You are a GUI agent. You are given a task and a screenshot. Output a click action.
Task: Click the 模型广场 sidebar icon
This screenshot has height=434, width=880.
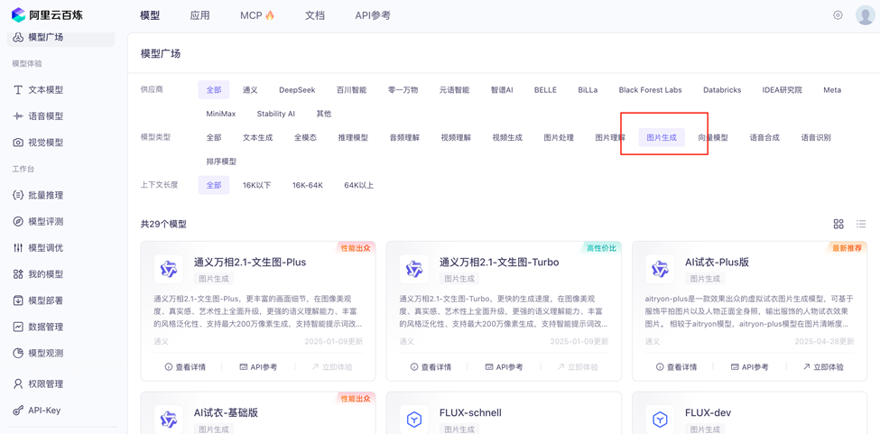tap(18, 38)
